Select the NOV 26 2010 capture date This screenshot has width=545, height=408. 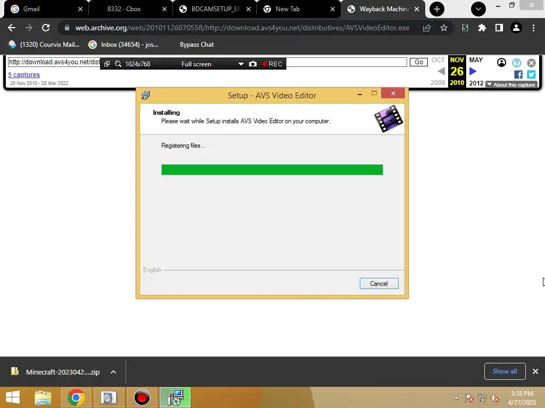pos(457,71)
